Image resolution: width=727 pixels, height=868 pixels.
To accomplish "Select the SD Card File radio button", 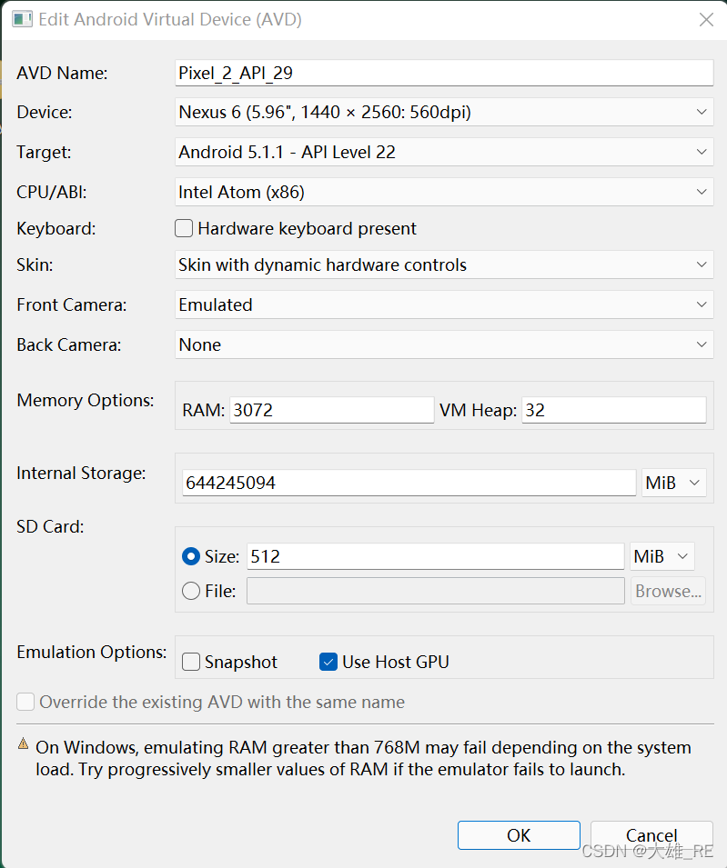I will tap(191, 591).
